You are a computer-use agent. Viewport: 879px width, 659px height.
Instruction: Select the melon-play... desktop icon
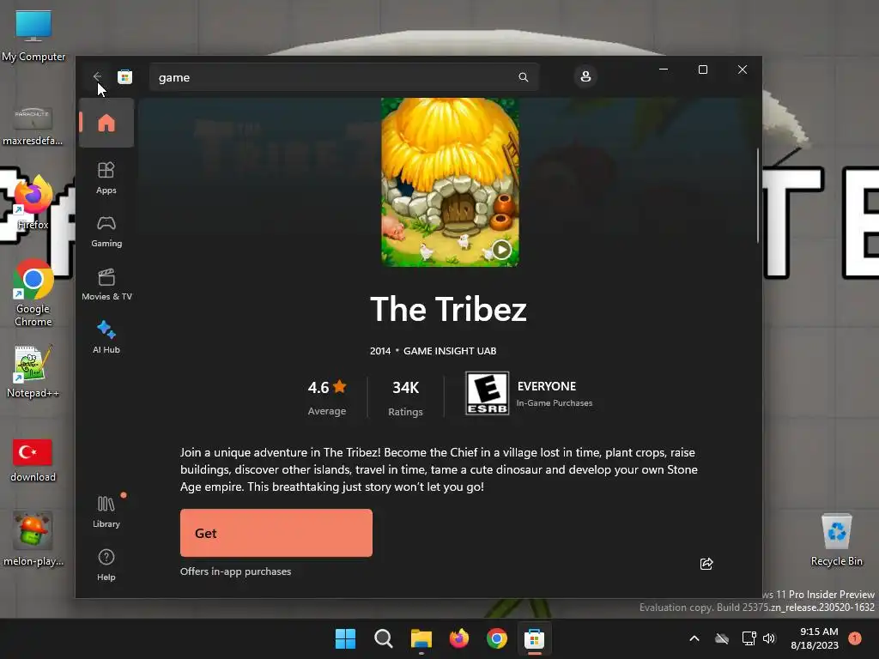pyautogui.click(x=33, y=539)
